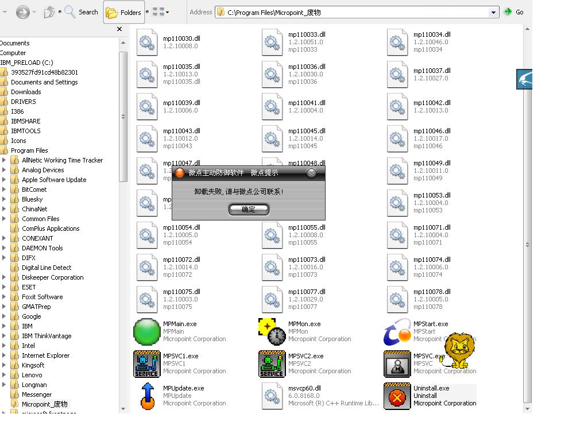Expand the DAEMON Tools folder node
Viewport: 588px width, 441px height.
pyautogui.click(x=4, y=248)
